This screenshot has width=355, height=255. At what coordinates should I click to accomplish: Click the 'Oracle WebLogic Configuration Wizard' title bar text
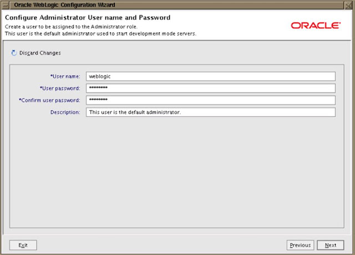64,5
